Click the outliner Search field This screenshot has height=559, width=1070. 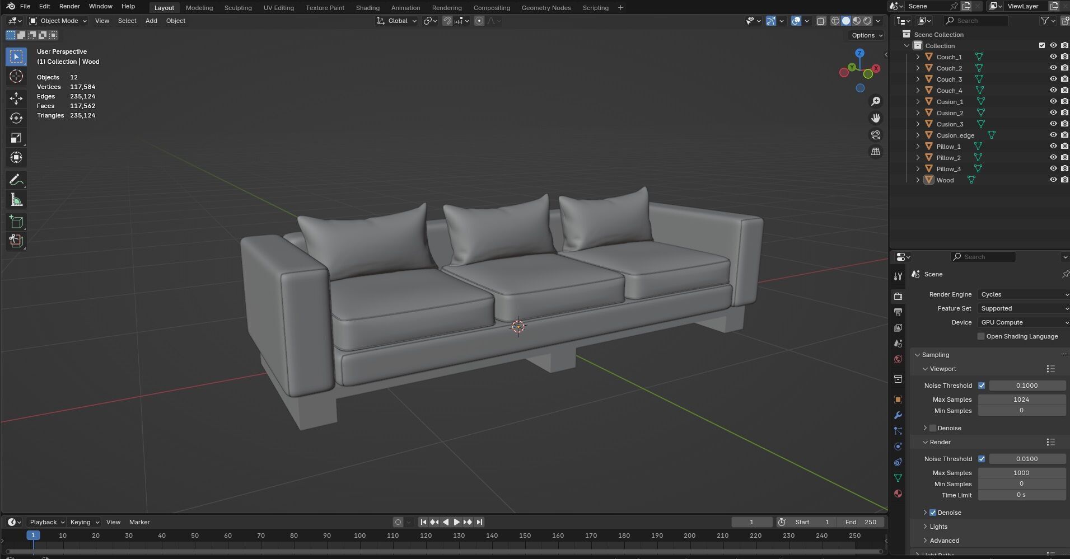[975, 21]
